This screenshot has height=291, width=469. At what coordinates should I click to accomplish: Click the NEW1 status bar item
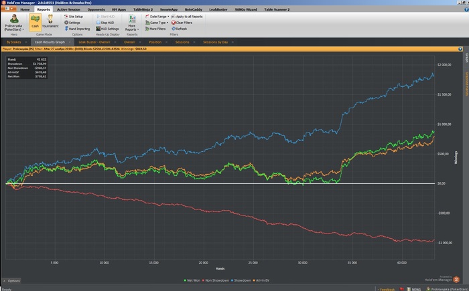coord(413,289)
